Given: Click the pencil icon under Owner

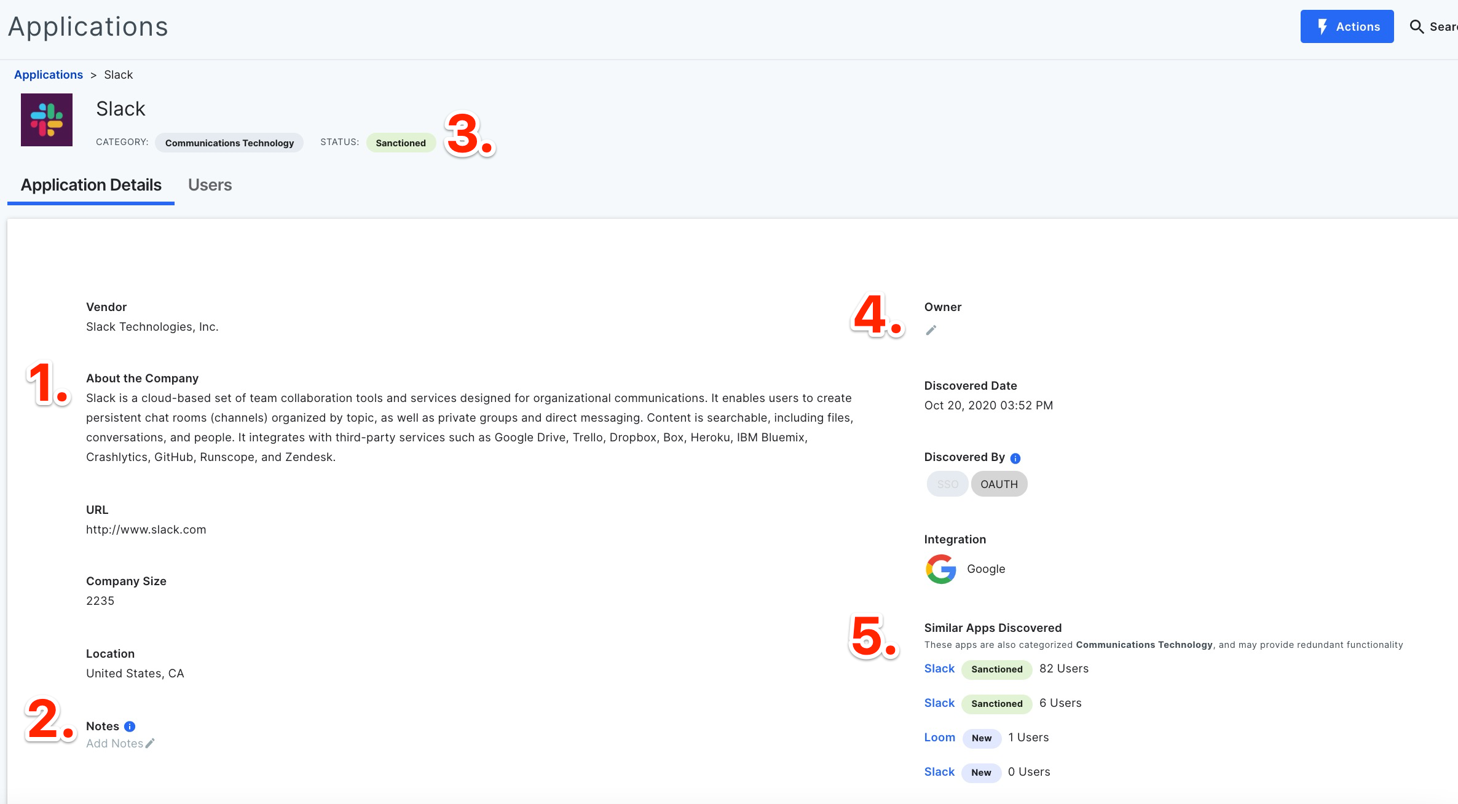Looking at the screenshot, I should (x=931, y=331).
